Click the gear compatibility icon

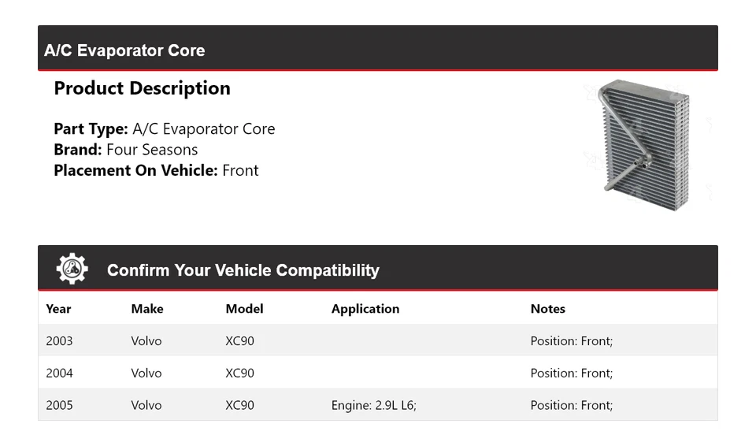[72, 269]
